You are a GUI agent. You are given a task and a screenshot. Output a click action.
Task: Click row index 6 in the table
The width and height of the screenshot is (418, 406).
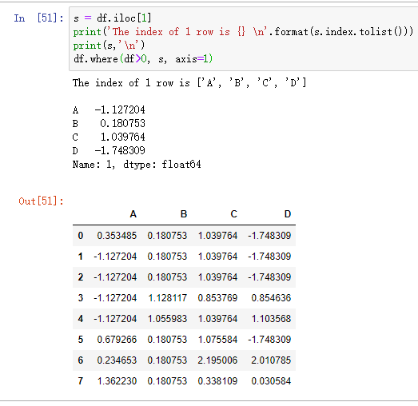click(81, 360)
